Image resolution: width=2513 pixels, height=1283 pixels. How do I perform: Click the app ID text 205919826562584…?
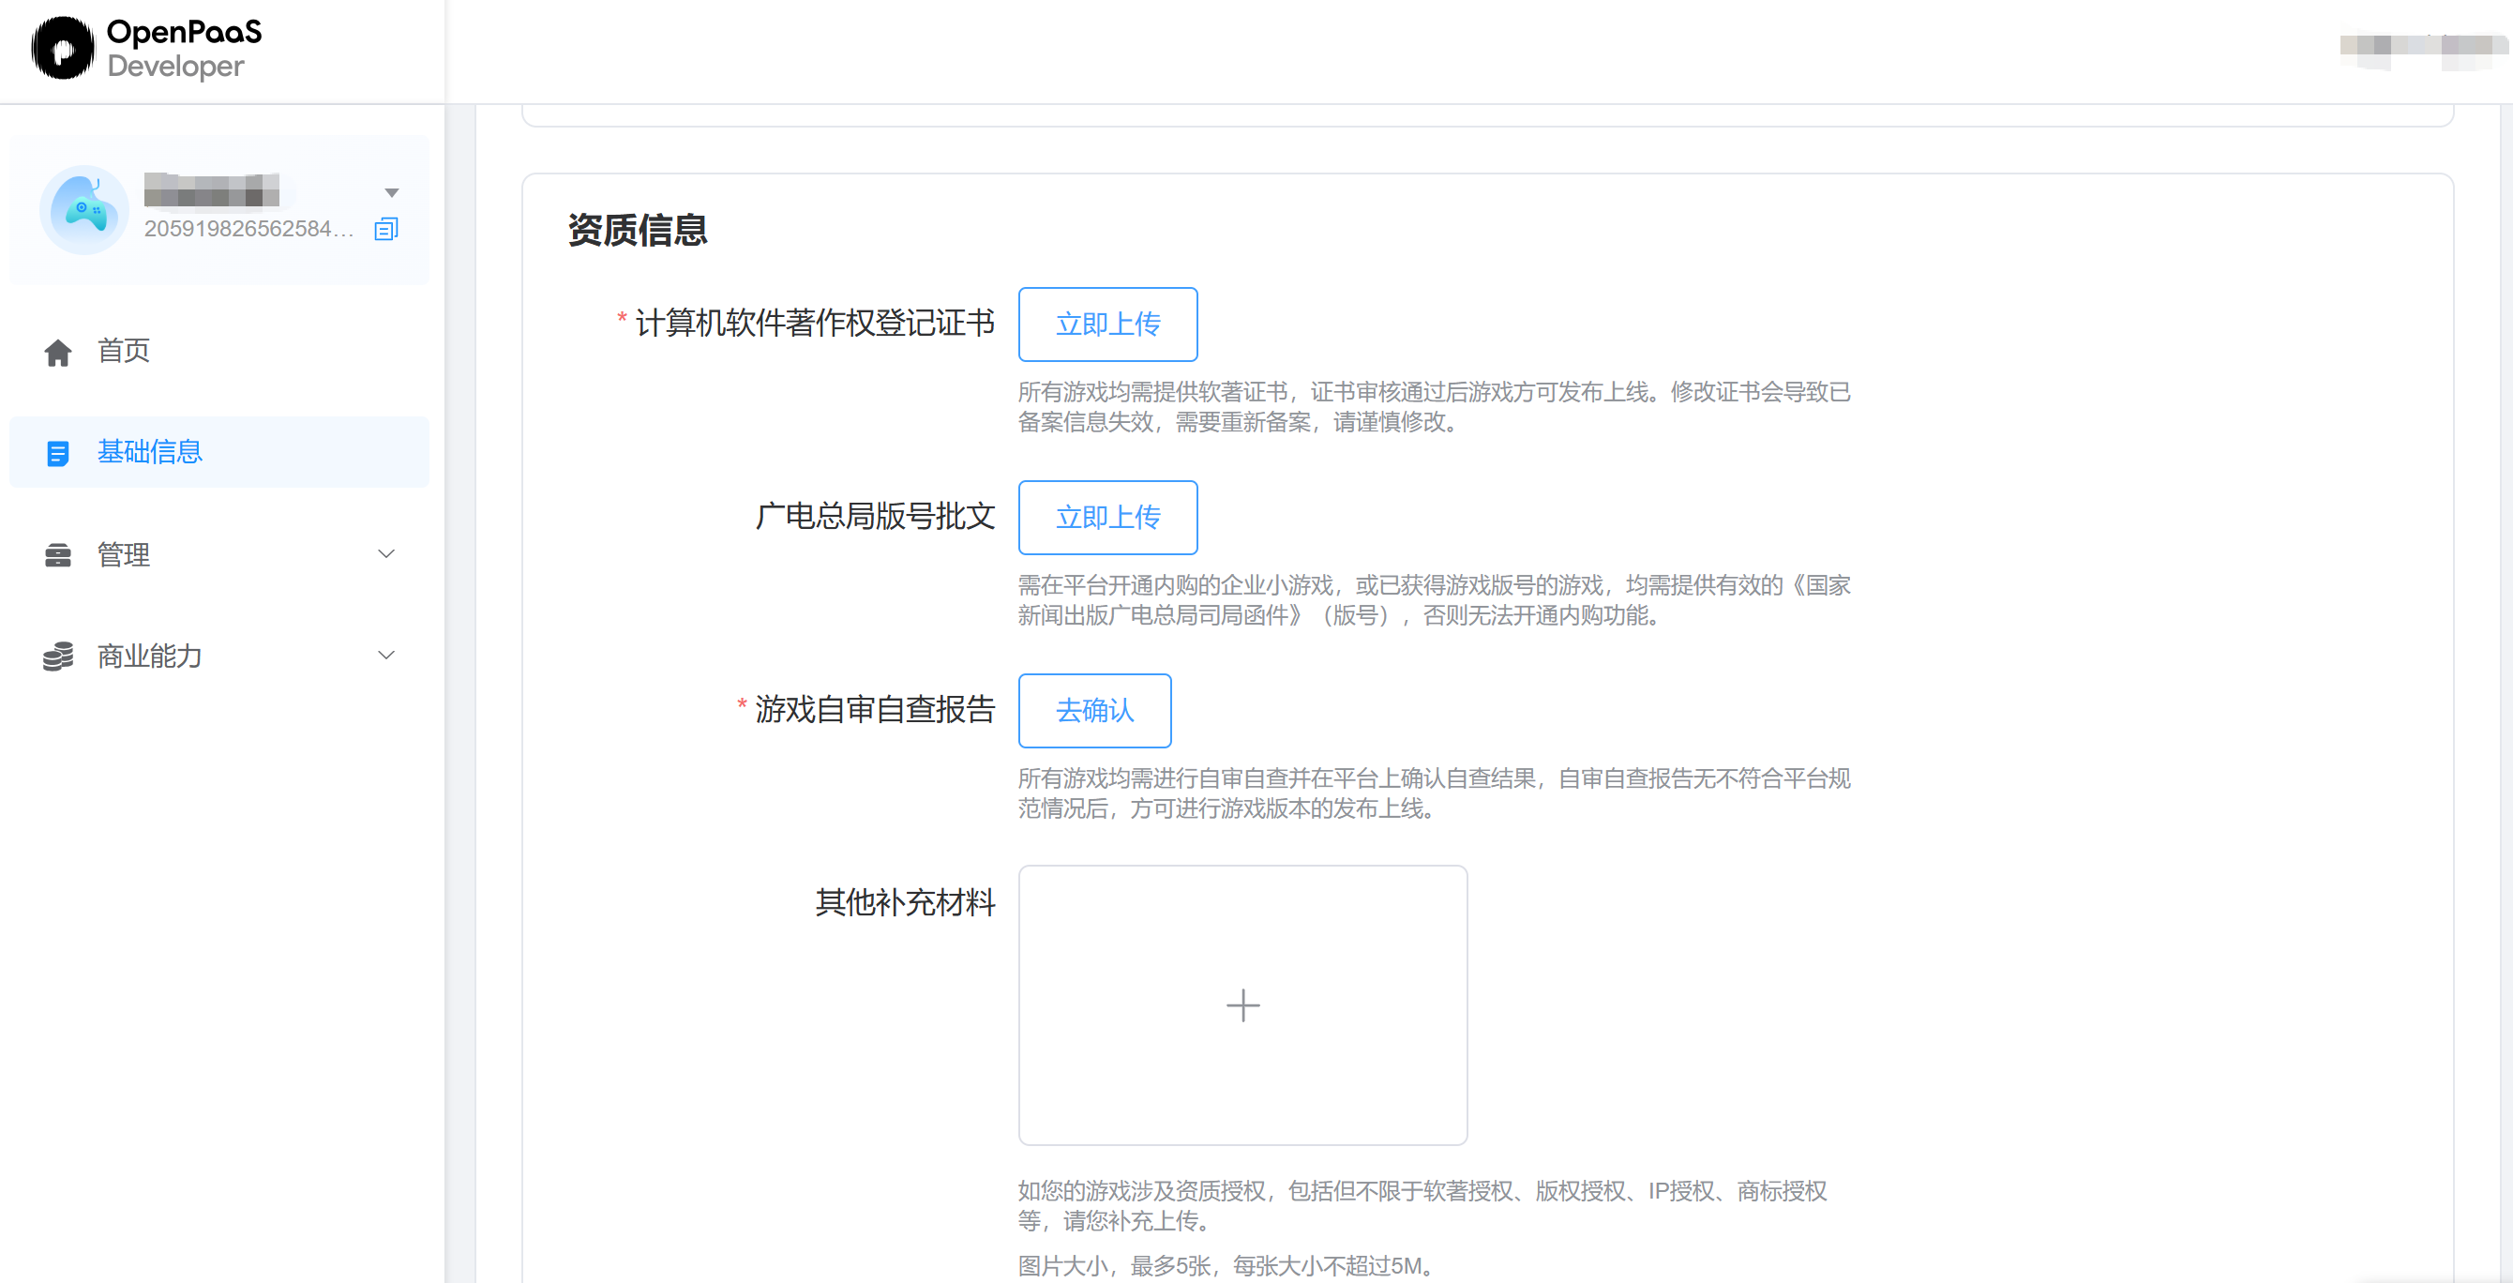click(248, 228)
